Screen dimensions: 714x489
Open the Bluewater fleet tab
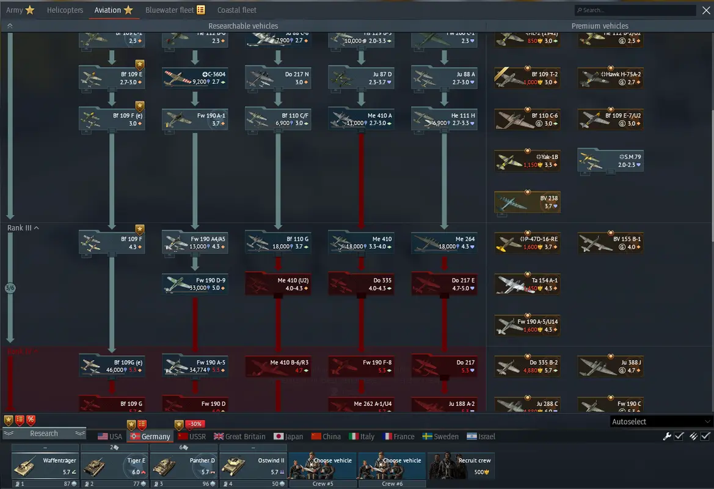[175, 10]
